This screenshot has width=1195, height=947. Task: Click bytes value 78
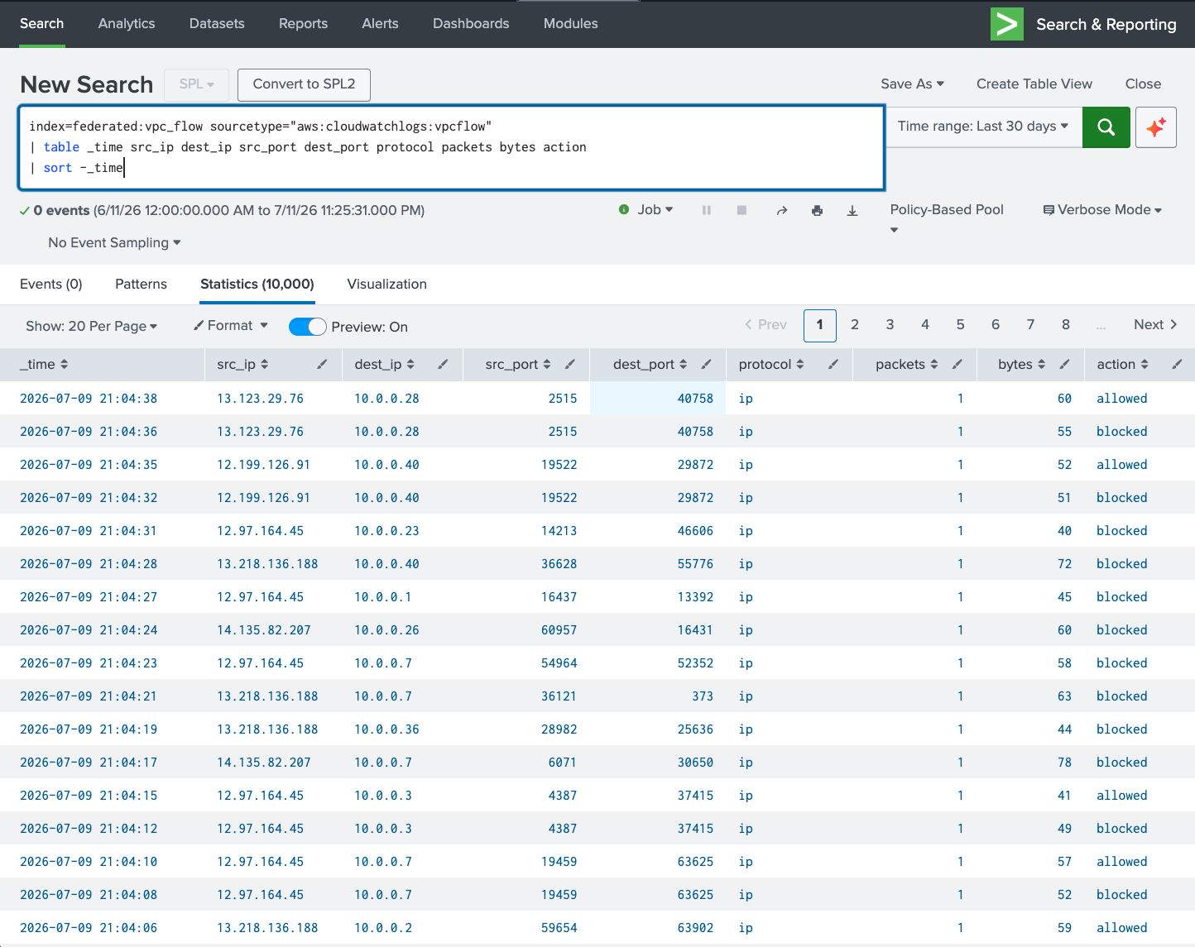tap(1064, 762)
